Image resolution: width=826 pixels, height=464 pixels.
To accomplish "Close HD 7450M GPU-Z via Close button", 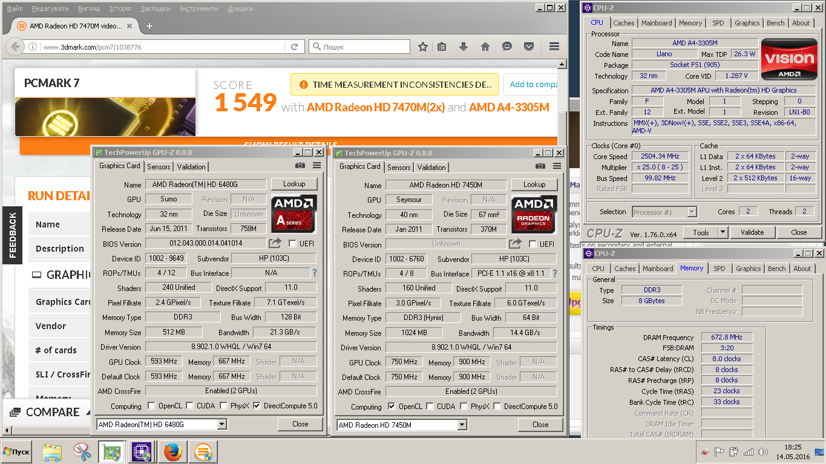I will (x=540, y=425).
